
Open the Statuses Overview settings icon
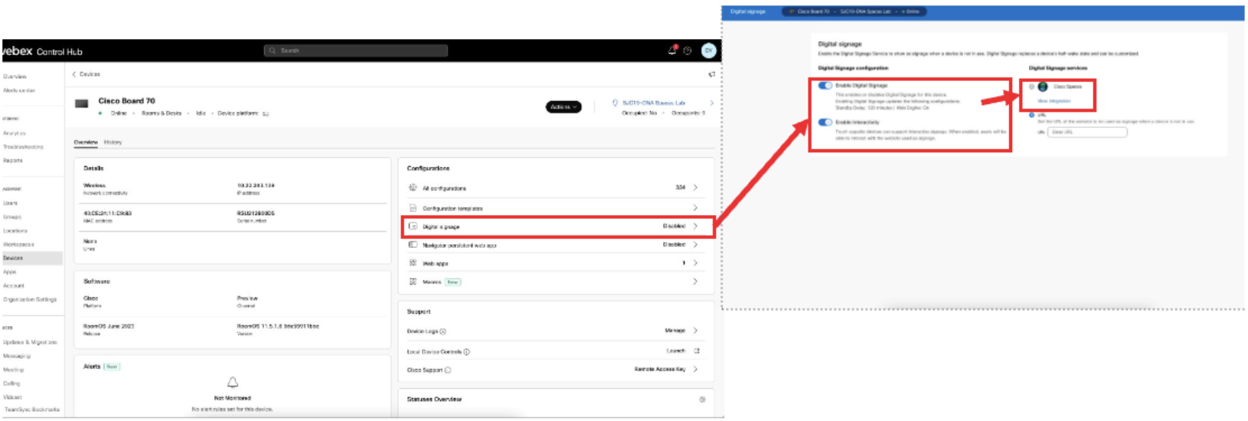[702, 400]
